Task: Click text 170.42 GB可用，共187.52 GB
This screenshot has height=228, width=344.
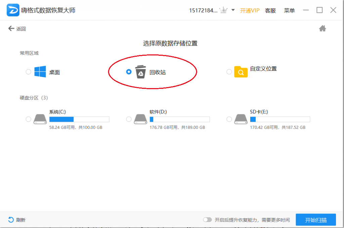Action: [x=277, y=127]
